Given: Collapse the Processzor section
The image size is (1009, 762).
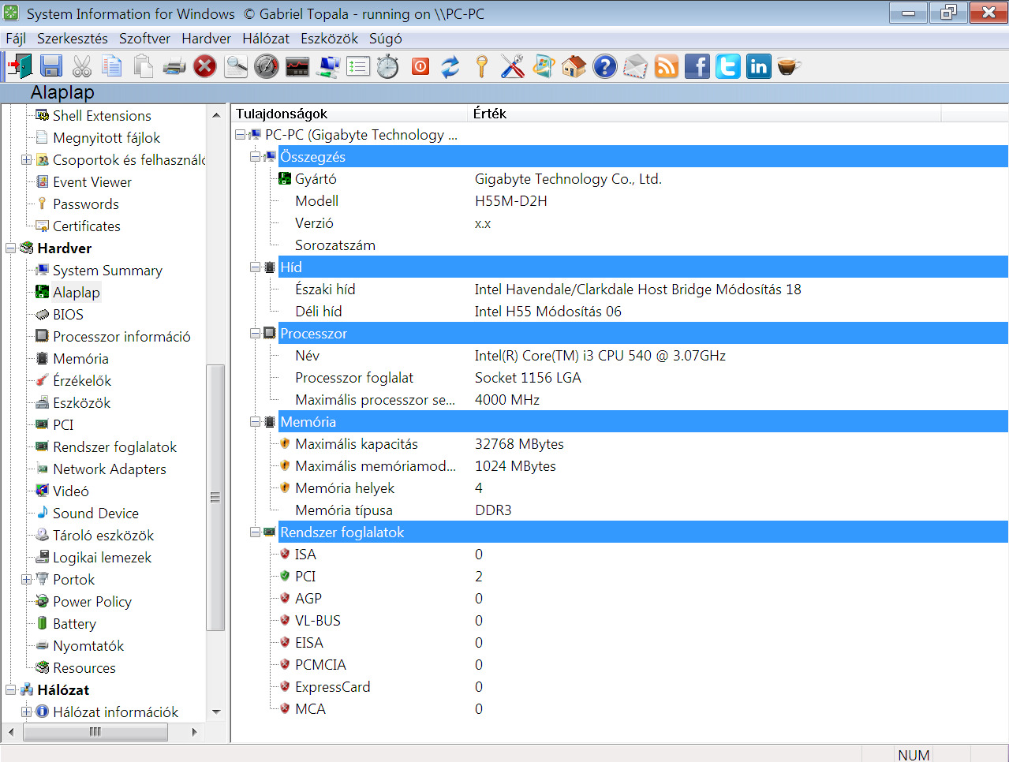Looking at the screenshot, I should (x=255, y=334).
